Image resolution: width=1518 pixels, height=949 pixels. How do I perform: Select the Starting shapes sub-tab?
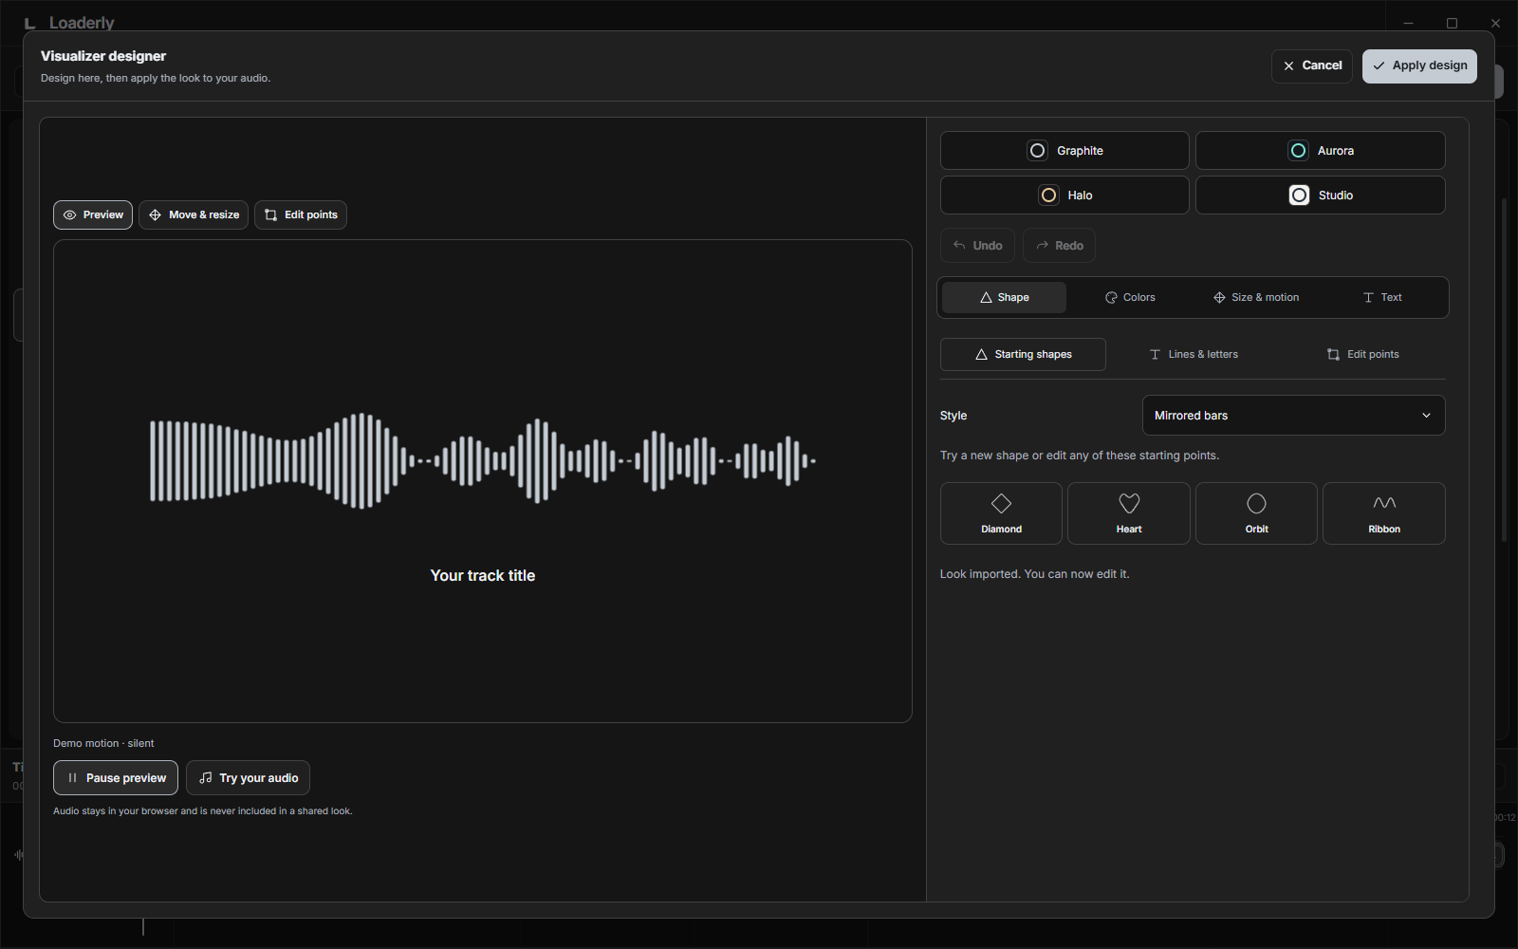coord(1023,355)
